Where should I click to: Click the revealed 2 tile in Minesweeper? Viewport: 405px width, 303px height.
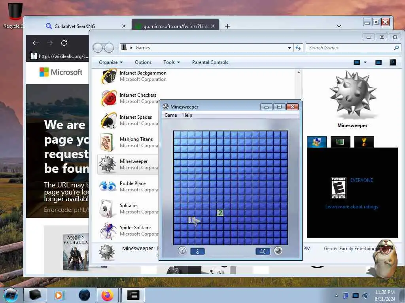pyautogui.click(x=220, y=213)
